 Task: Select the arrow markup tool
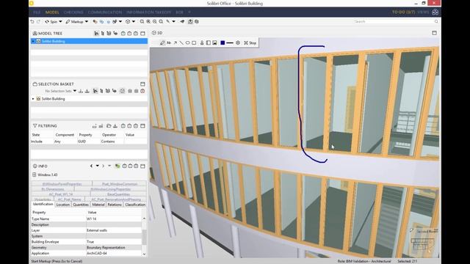[175, 43]
